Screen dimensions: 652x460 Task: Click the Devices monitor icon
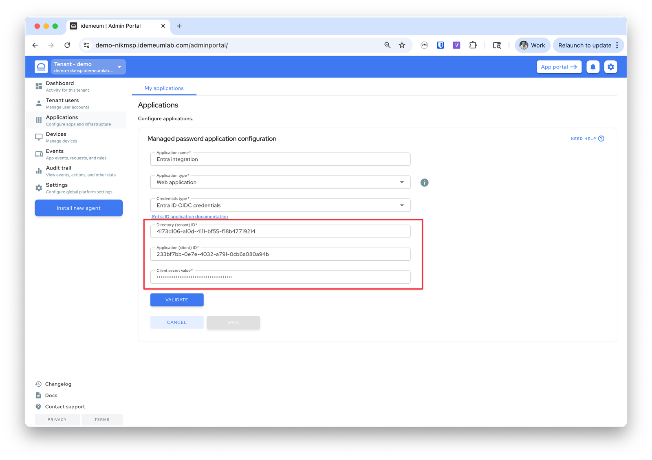39,137
